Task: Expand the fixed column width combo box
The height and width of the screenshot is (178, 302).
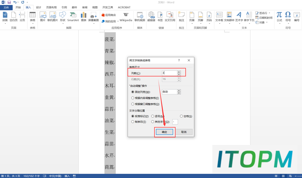Action: 179,92
